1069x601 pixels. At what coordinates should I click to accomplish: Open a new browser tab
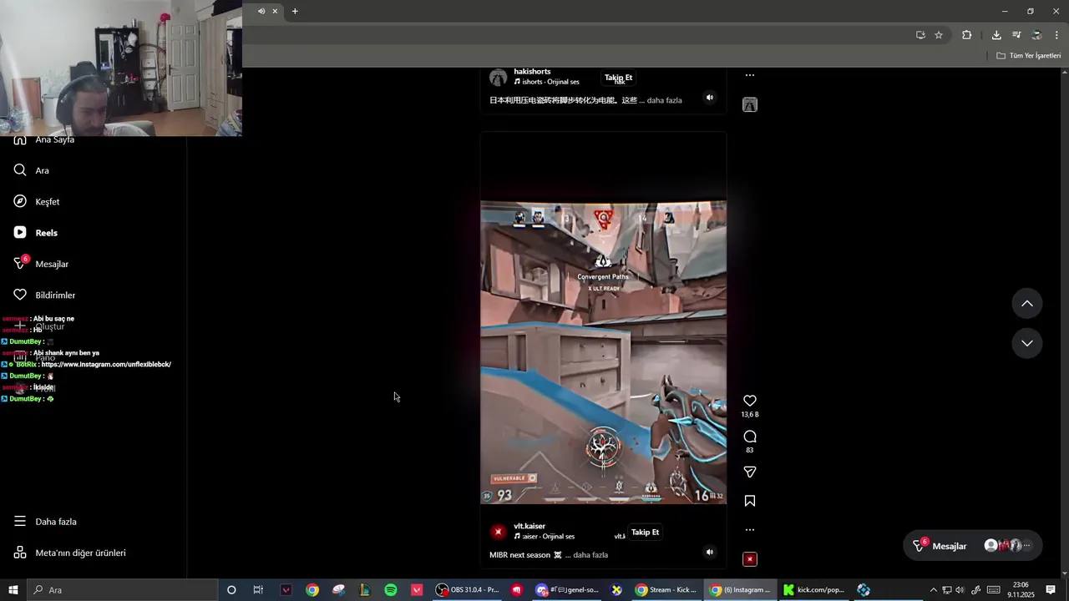point(295,11)
